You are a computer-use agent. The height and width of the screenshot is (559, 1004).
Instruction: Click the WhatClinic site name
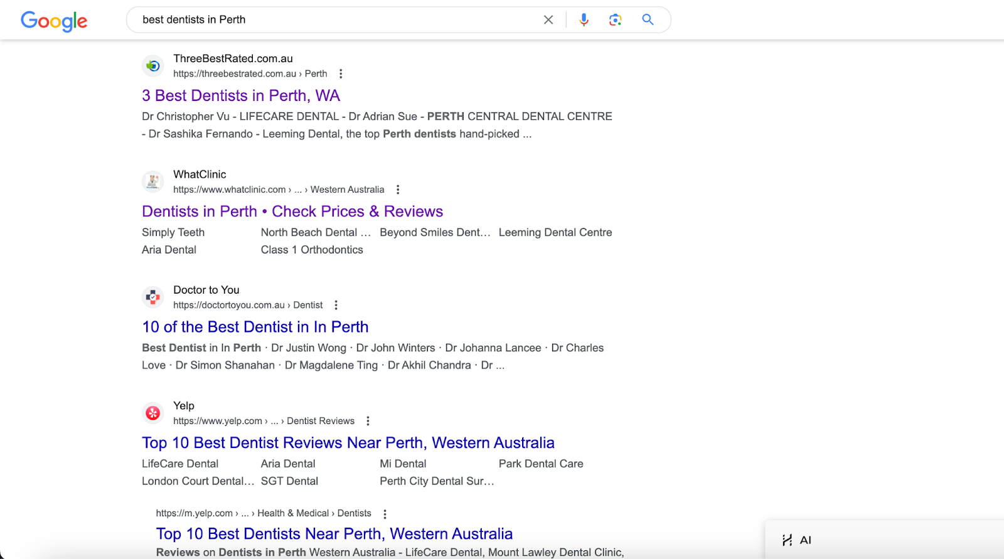(x=200, y=174)
